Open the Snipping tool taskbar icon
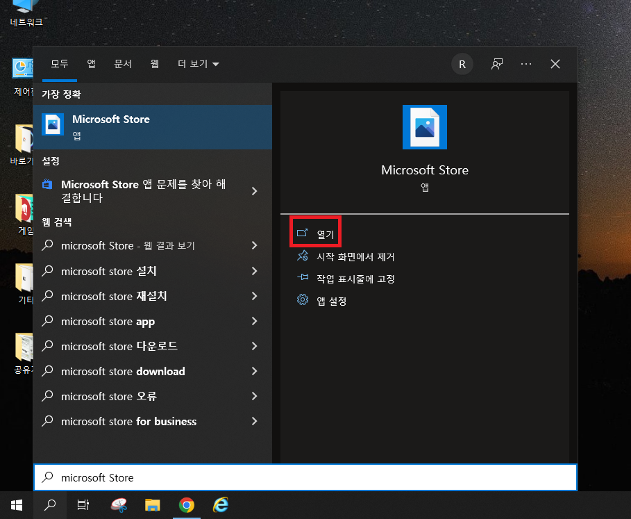 pyautogui.click(x=119, y=505)
